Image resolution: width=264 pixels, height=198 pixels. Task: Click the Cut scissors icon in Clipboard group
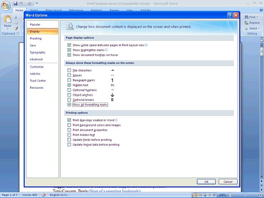coord(16,17)
